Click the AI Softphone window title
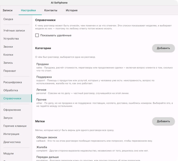This screenshot has height=161, width=178. 59,2
